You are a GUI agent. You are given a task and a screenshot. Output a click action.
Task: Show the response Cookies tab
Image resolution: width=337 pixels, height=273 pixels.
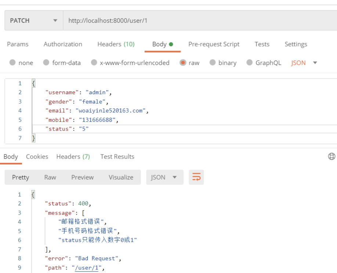pyautogui.click(x=37, y=157)
